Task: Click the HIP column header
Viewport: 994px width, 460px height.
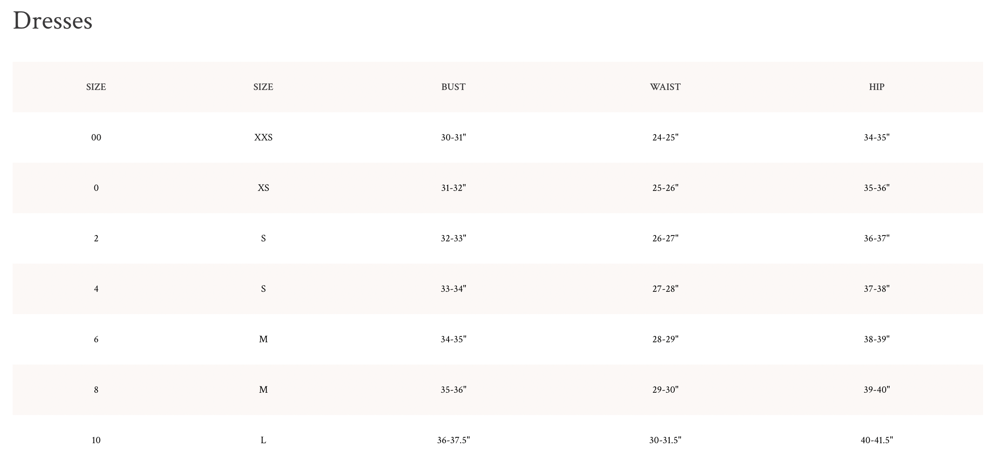Action: tap(876, 87)
